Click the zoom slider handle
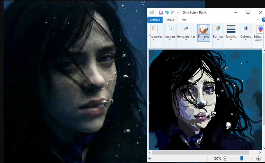This screenshot has width=265, height=163. [x=242, y=158]
